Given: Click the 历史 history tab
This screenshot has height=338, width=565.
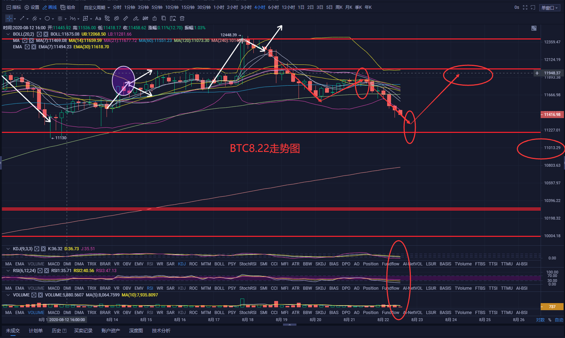Looking at the screenshot, I should tap(59, 331).
